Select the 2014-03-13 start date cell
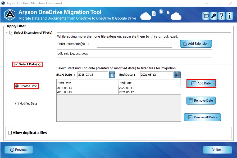The image size is (237, 158). [88, 88]
